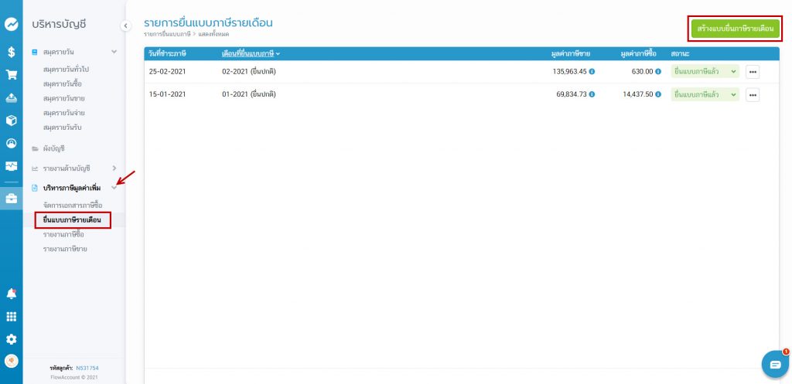This screenshot has height=384, width=792.
Task: Collapse the sidebar with the arrow button
Action: 125,25
